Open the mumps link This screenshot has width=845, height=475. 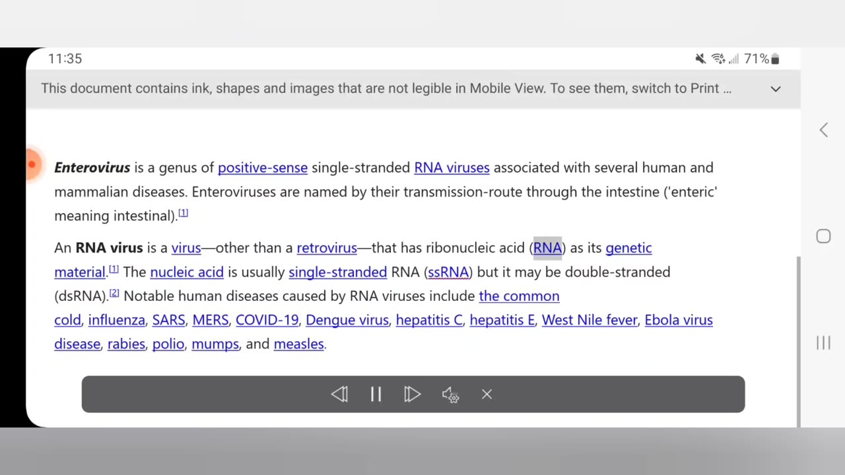215,344
